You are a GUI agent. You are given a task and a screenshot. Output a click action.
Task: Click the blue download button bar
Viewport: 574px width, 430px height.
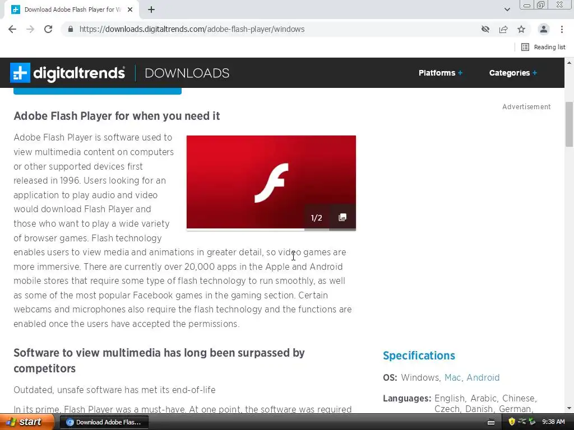click(x=98, y=91)
